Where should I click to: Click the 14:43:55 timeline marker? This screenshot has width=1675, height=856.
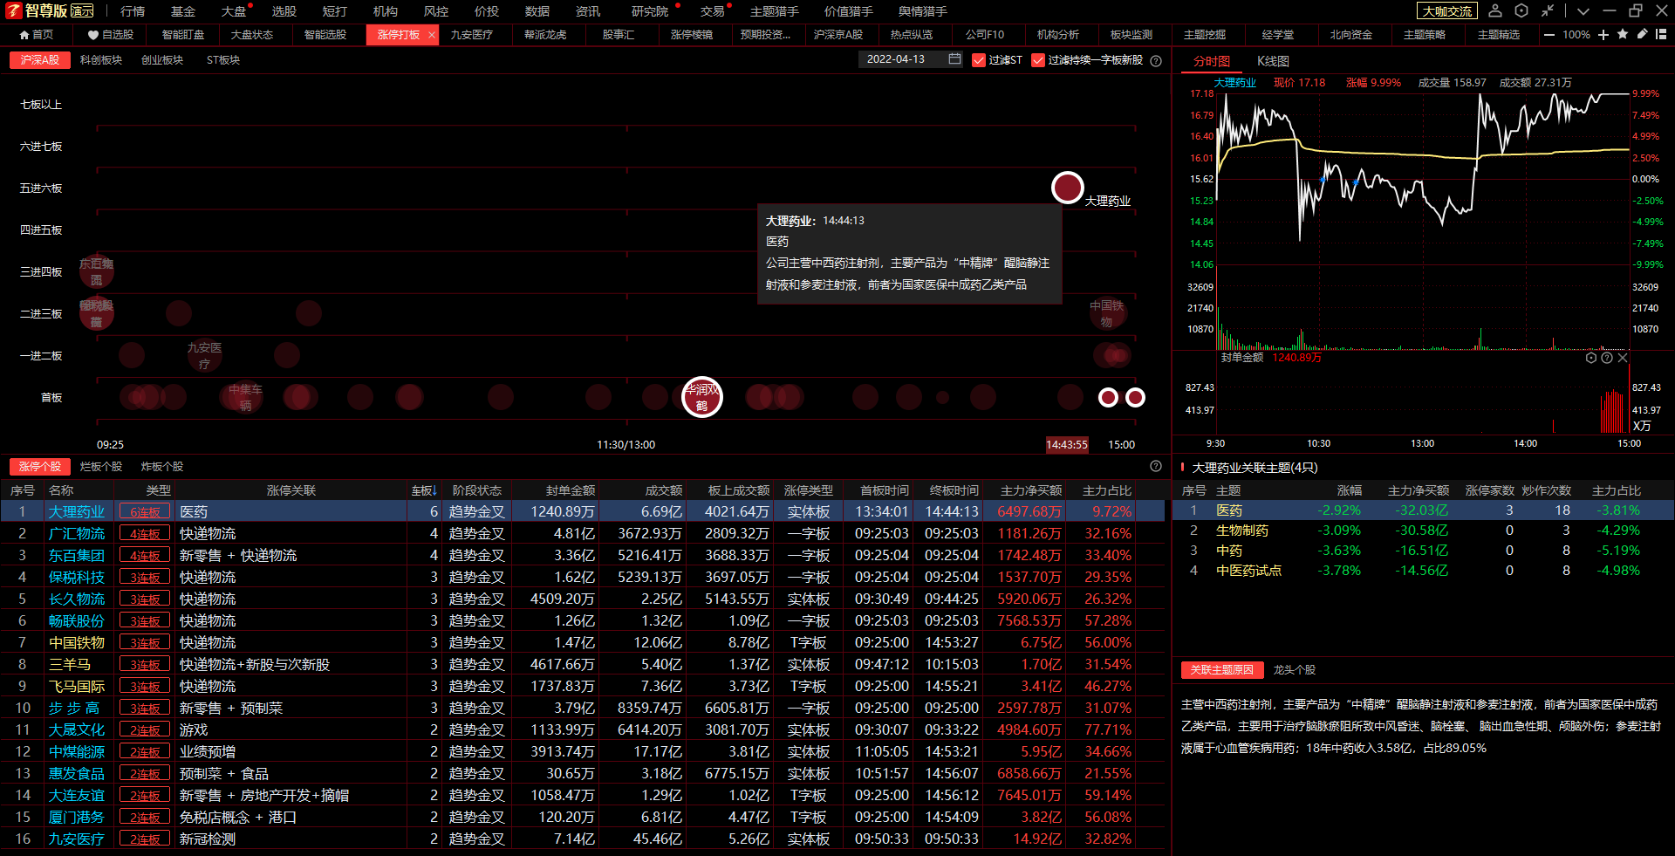[1067, 445]
